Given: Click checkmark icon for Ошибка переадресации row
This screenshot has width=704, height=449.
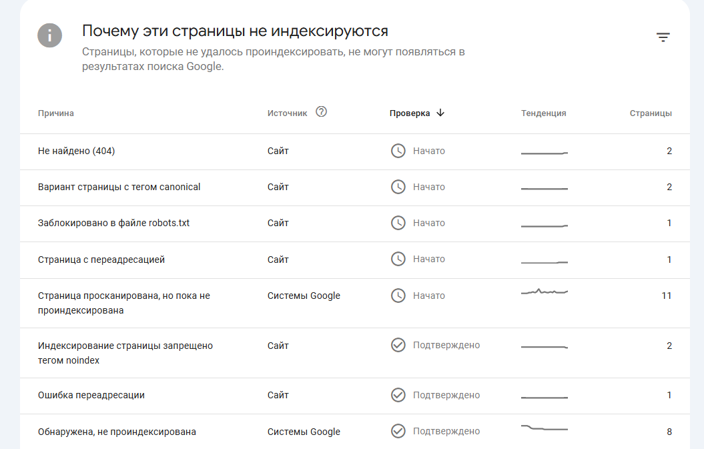Looking at the screenshot, I should click(x=398, y=395).
